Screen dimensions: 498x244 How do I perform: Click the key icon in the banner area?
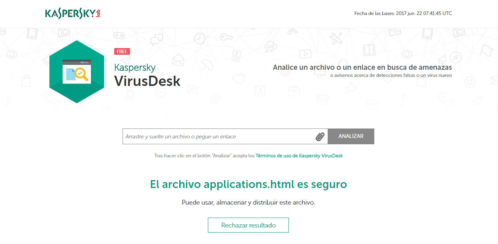pyautogui.click(x=226, y=37)
